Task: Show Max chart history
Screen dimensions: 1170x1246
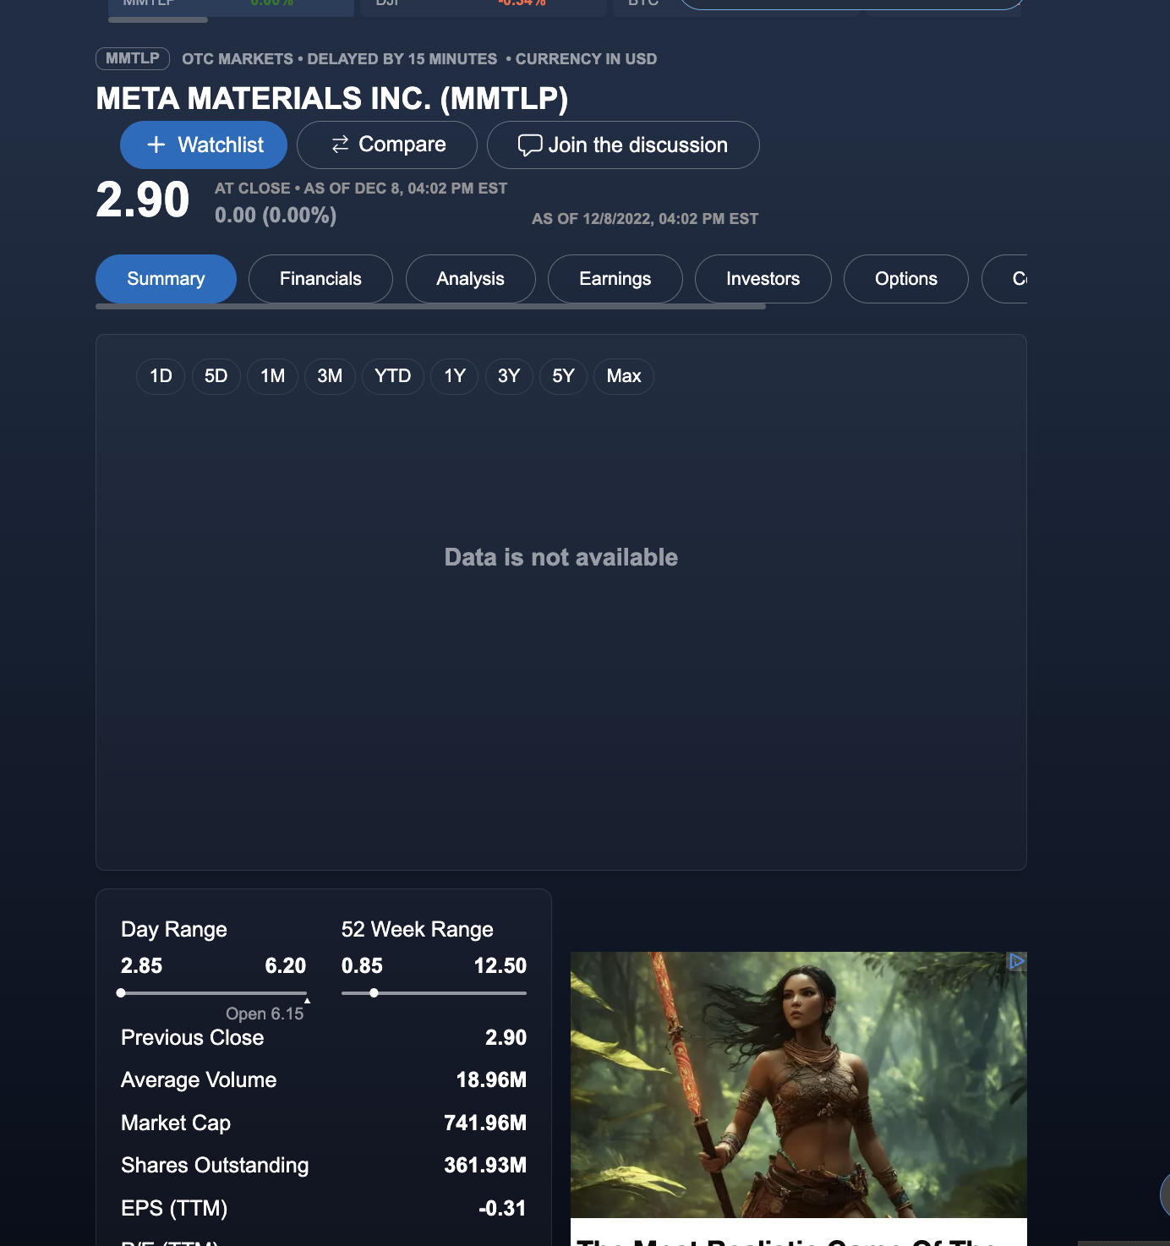Action: [x=624, y=376]
